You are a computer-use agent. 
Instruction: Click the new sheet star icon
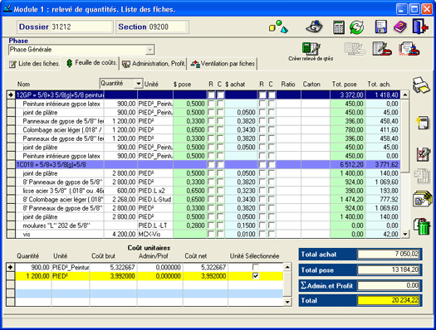423,123
